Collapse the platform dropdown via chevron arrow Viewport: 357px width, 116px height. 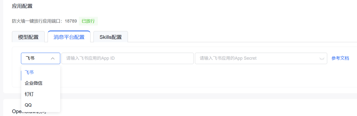pos(53,59)
